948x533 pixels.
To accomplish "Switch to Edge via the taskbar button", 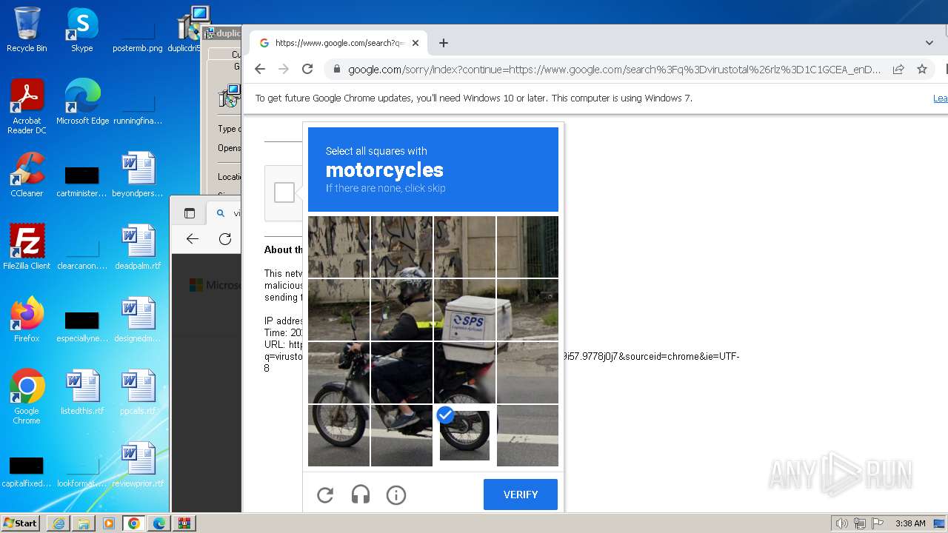I will pyautogui.click(x=159, y=523).
